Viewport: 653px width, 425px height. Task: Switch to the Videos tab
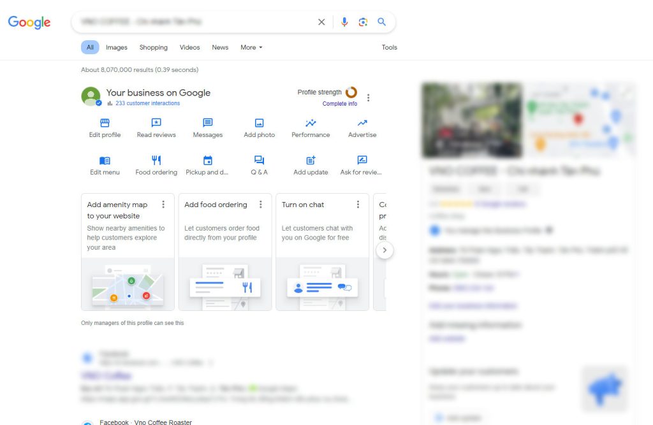point(189,47)
